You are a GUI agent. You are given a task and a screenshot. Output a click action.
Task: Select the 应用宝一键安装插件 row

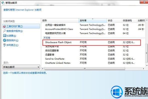(93, 25)
